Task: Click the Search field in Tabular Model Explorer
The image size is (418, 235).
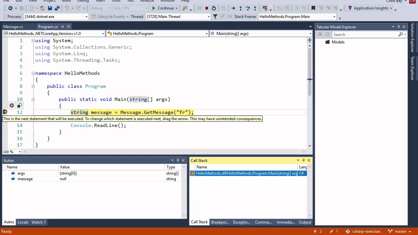Action: (x=365, y=34)
